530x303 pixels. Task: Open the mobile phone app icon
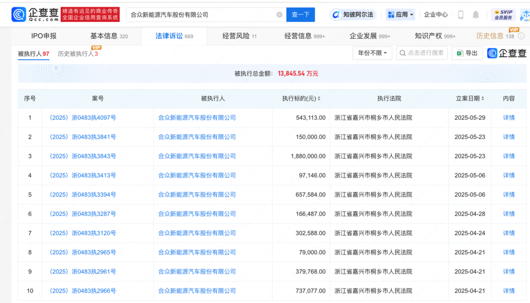pyautogui.click(x=460, y=14)
